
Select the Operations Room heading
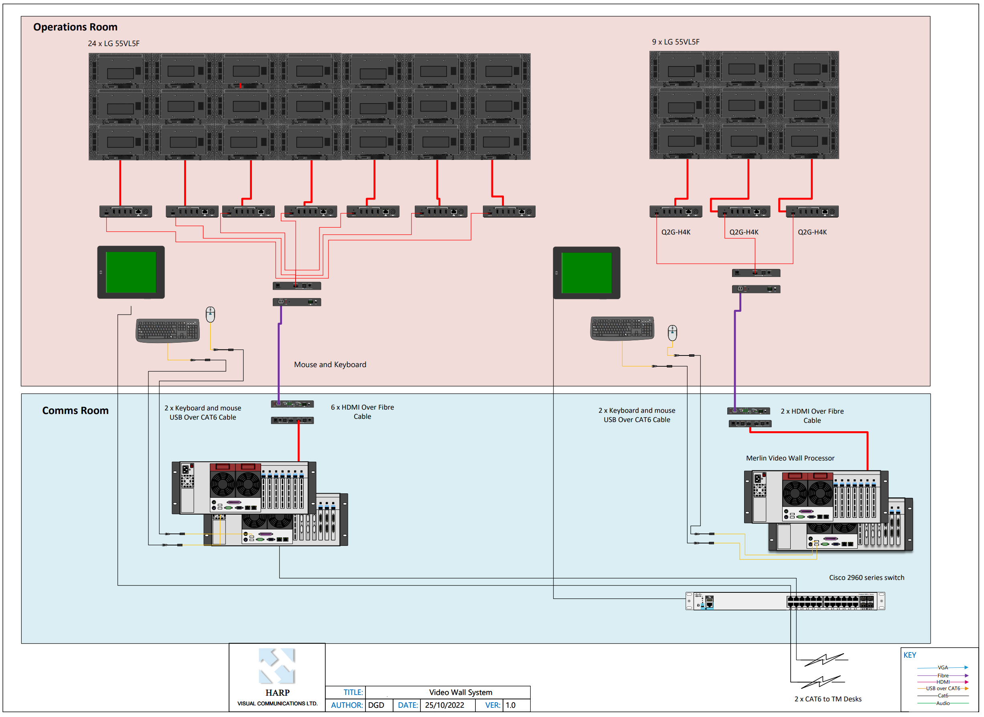click(x=75, y=27)
